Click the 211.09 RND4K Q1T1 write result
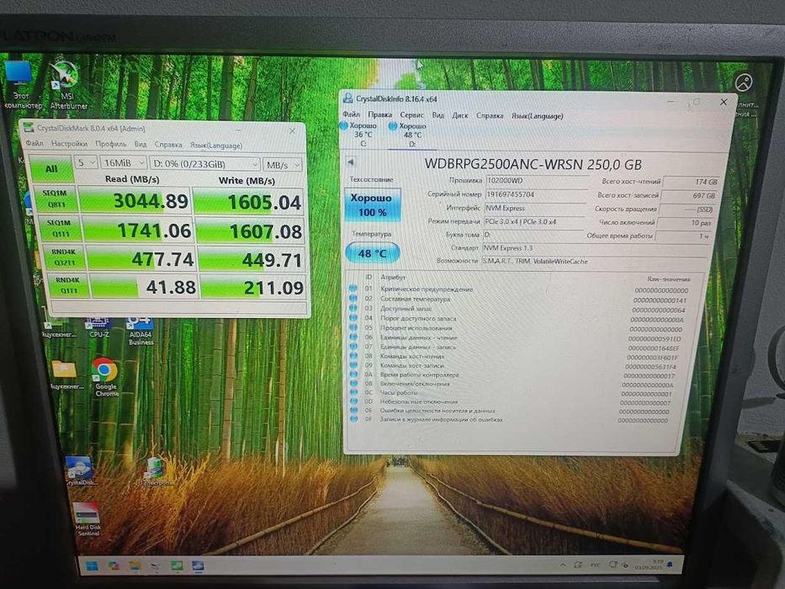Image resolution: width=785 pixels, height=589 pixels. click(253, 288)
